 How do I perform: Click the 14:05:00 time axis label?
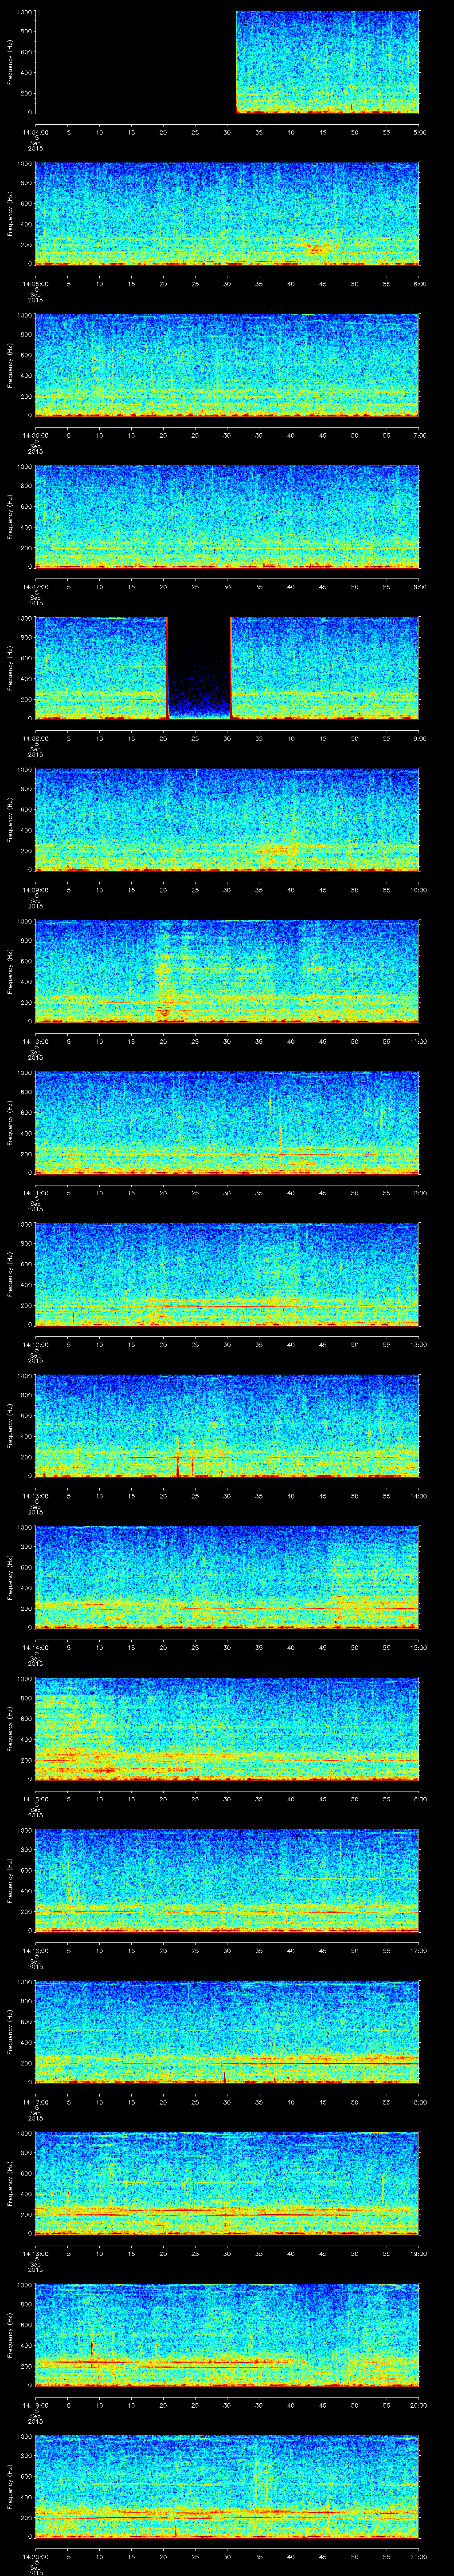click(x=35, y=284)
